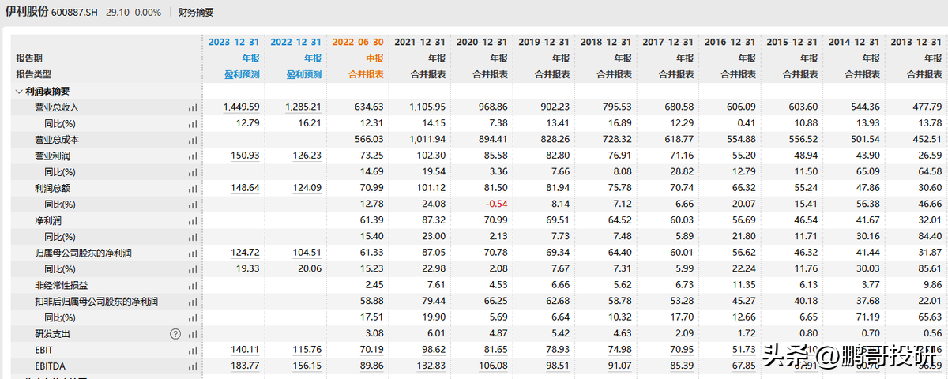The width and height of the screenshot is (948, 379).
Task: Open chart icon for 同比 row under 营业利润
Action: pos(192,172)
